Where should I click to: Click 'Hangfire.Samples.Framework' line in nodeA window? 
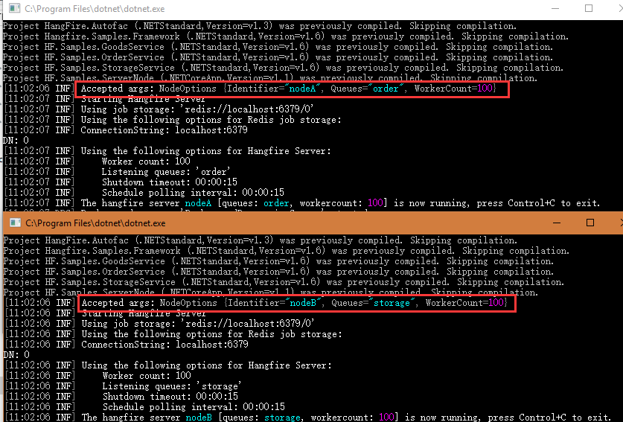click(x=286, y=36)
